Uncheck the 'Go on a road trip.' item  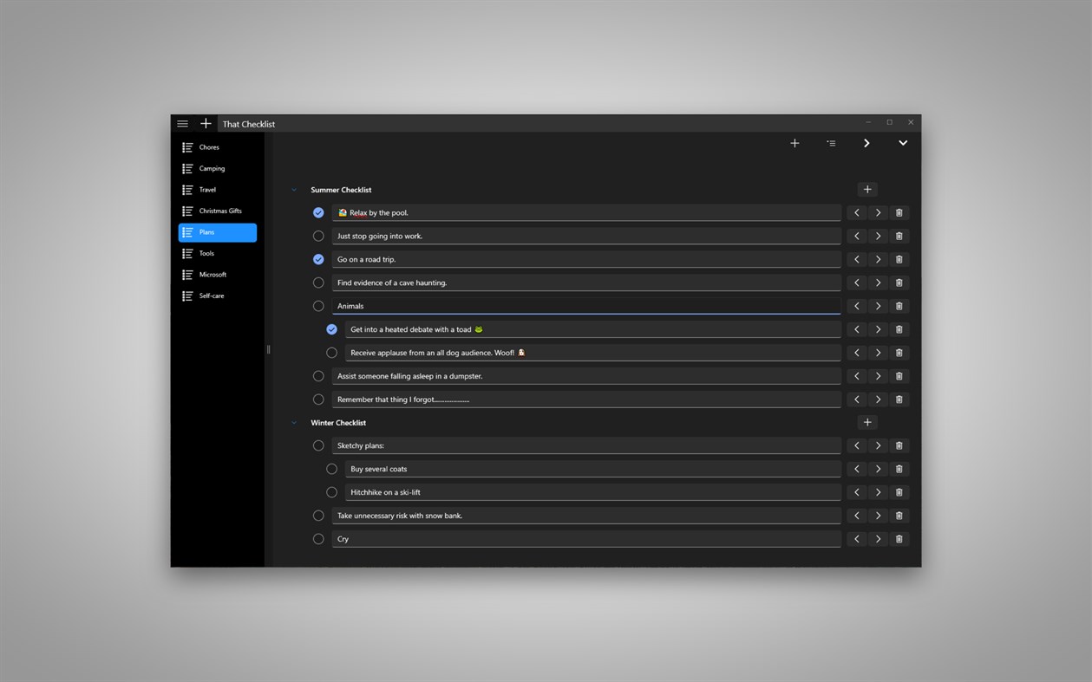coord(318,258)
